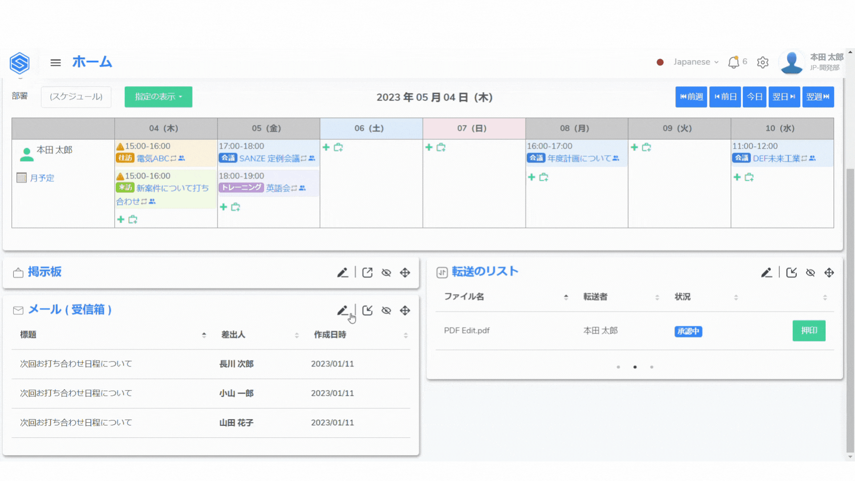This screenshot has height=481, width=855.
Task: Edit the 掲示板 panel with pencil icon
Action: [342, 273]
